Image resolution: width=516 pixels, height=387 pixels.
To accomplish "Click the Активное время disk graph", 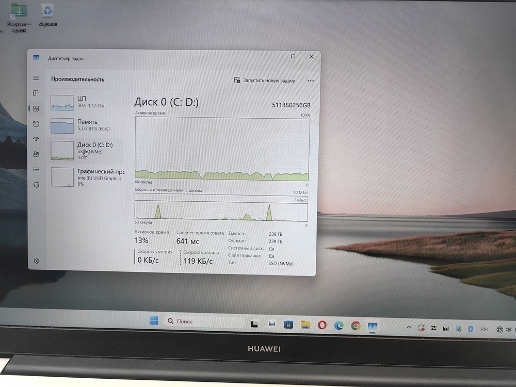I will point(222,149).
